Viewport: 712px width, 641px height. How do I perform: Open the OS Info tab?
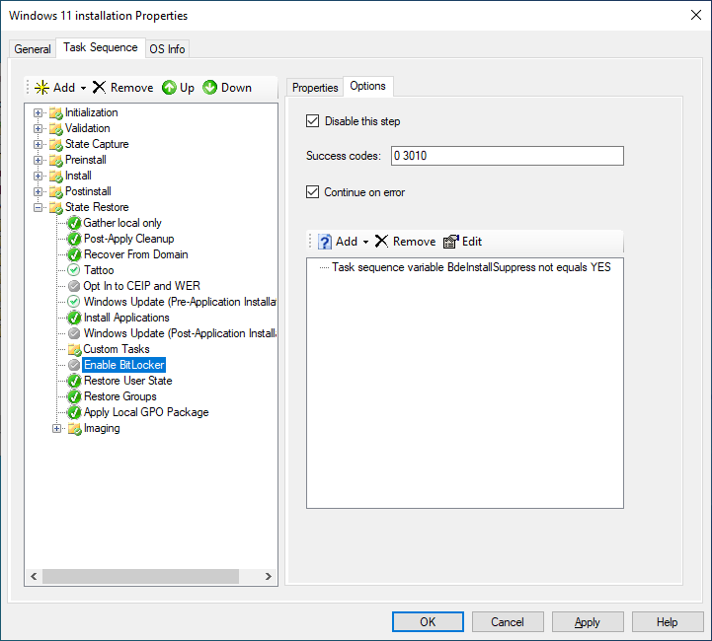(167, 48)
